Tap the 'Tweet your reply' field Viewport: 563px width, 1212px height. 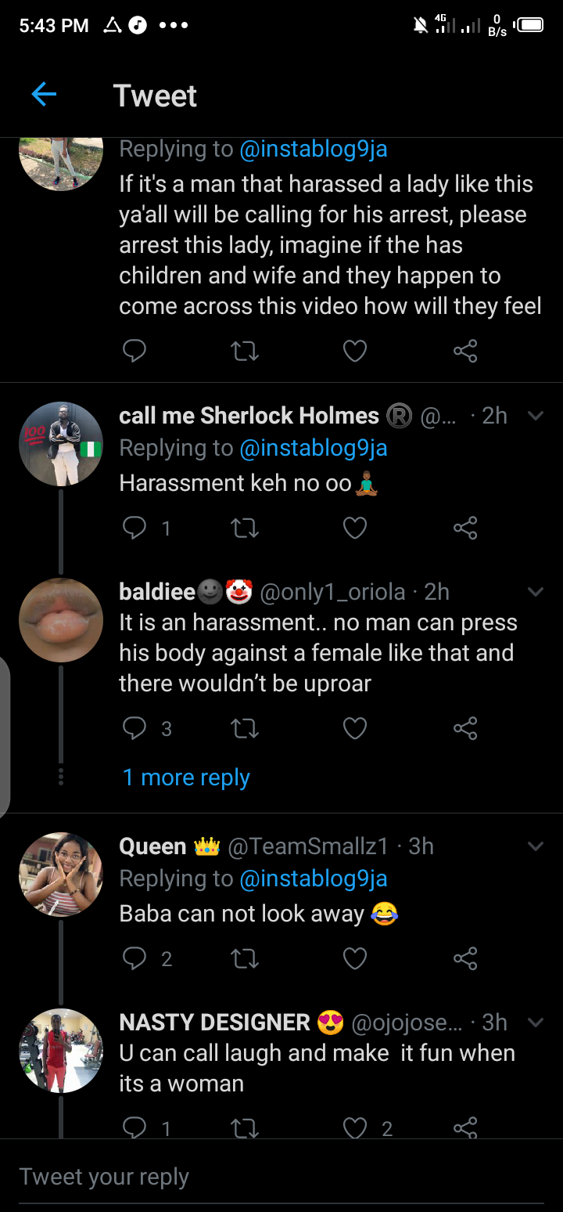point(281,1177)
